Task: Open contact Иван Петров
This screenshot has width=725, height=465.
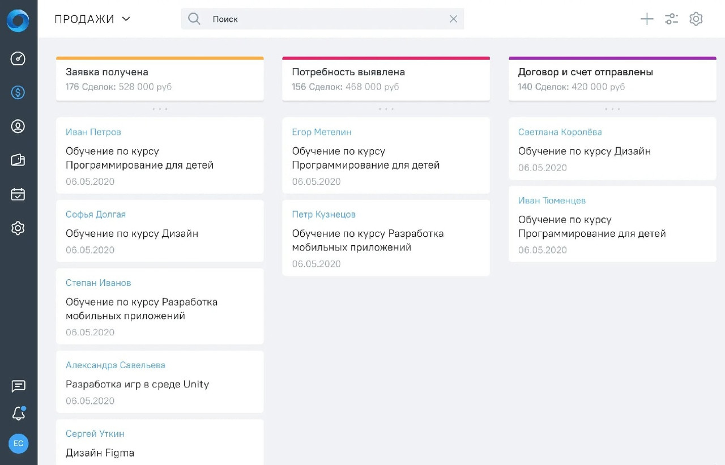Action: (93, 132)
